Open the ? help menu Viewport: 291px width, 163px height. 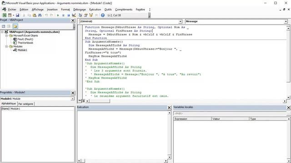tap(150, 10)
